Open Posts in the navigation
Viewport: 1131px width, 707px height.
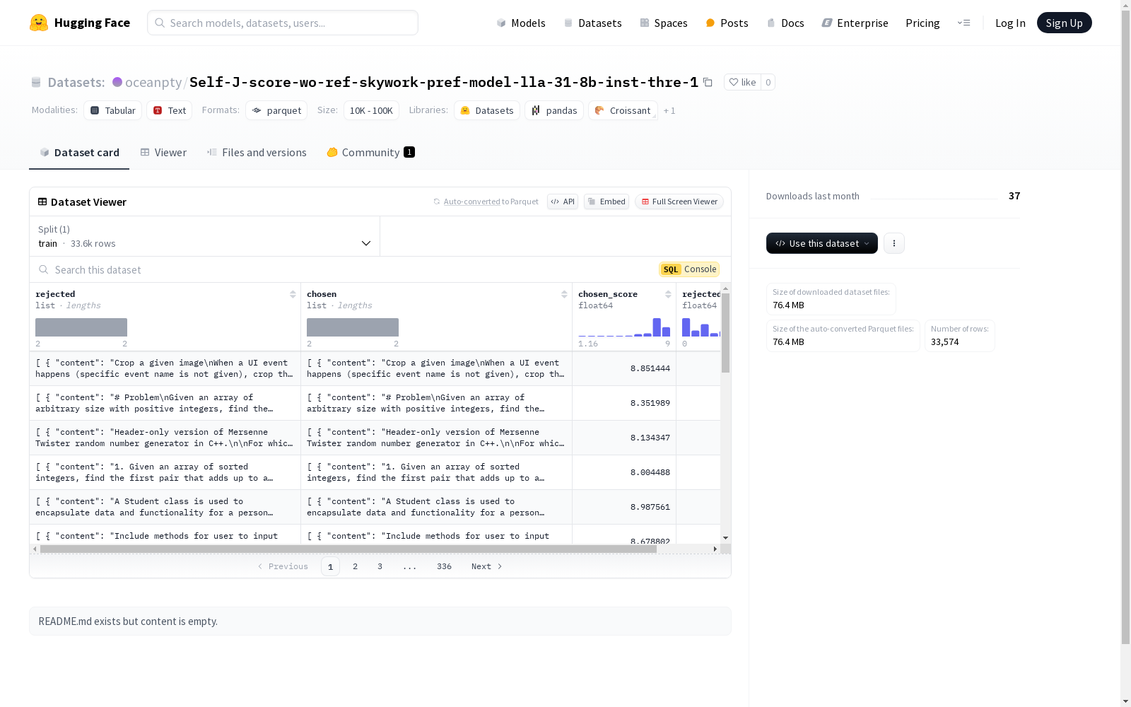[727, 23]
